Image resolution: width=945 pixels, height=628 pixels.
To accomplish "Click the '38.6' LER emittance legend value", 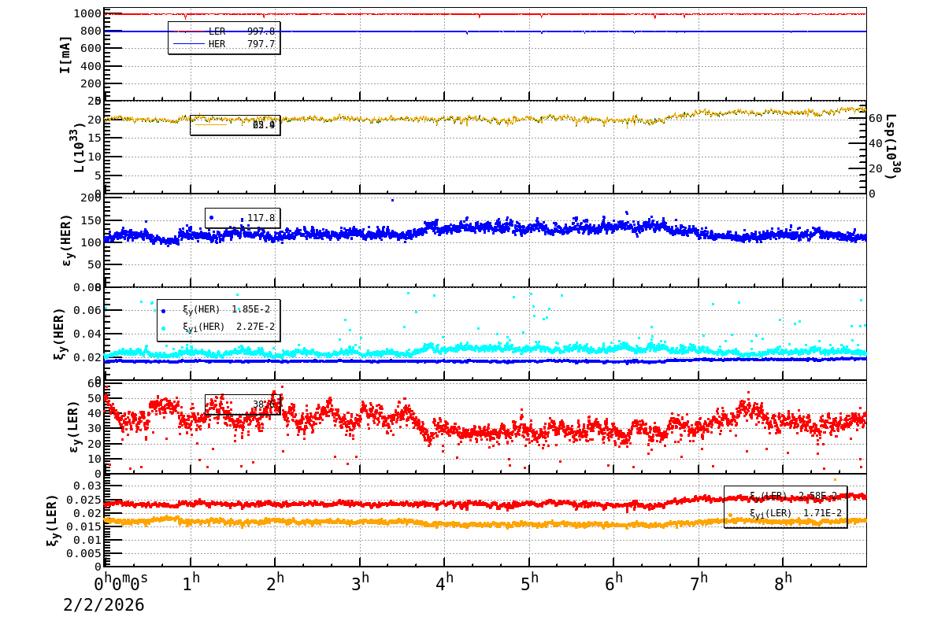I will (265, 405).
